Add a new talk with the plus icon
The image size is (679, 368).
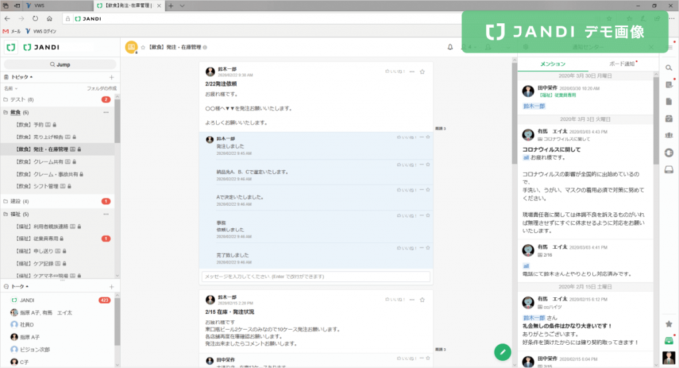[x=111, y=287]
